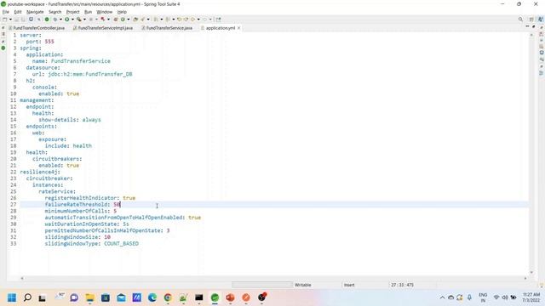Open the Run menu

(89, 12)
